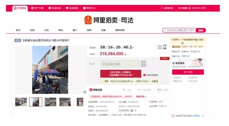This screenshot has width=229, height=126.
Task: Select the third property thumbnail
Action: [50, 102]
